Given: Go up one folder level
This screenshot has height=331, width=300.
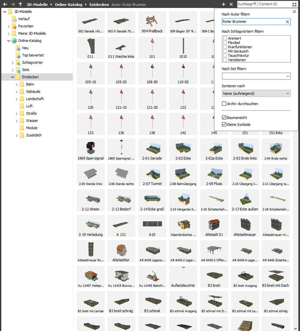Looking at the screenshot, I should tap(20, 4).
